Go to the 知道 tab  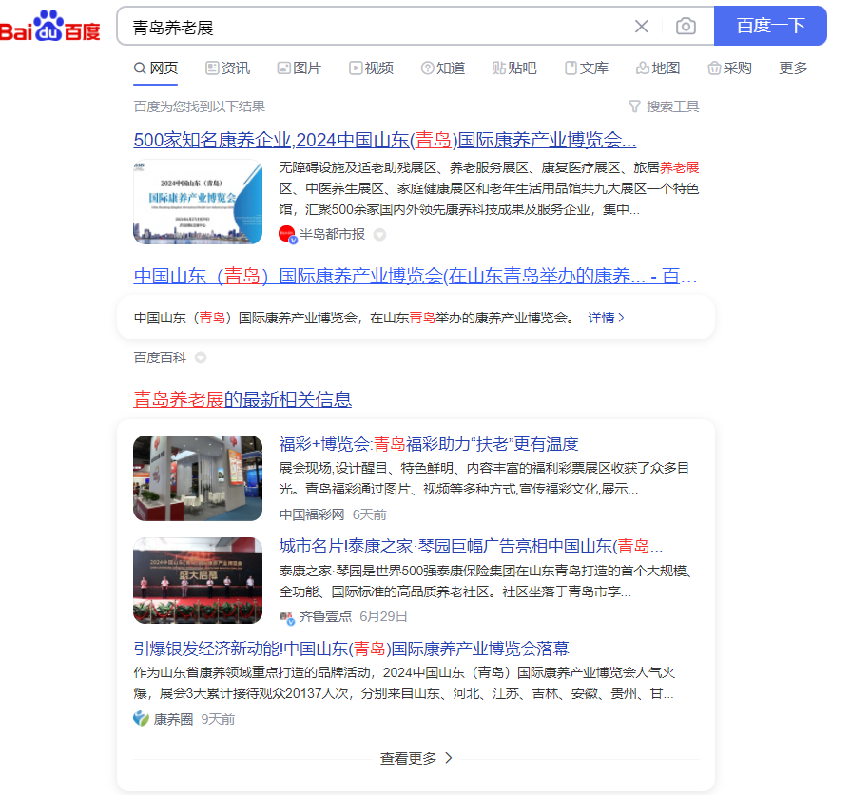[443, 68]
